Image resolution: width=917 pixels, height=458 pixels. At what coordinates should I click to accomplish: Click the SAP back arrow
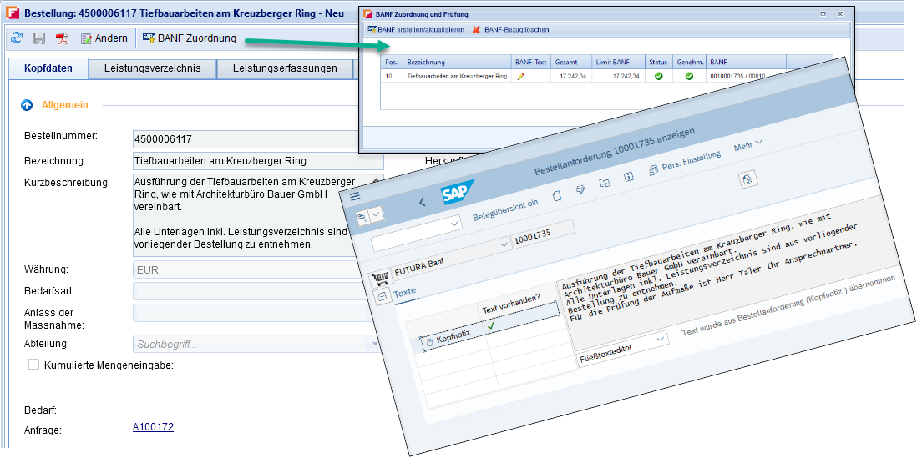[422, 201]
